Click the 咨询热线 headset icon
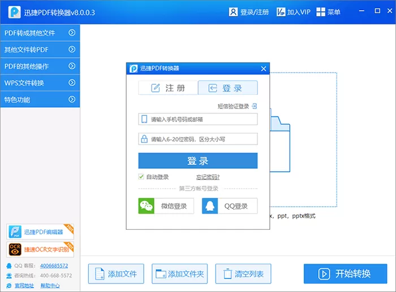The image size is (396, 292). 9,276
